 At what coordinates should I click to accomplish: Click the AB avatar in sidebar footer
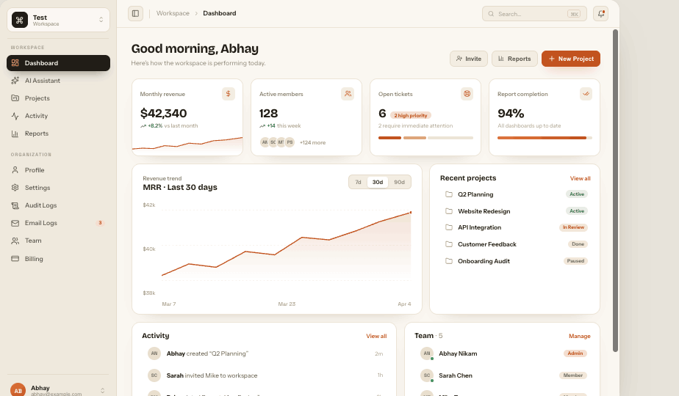click(x=18, y=389)
